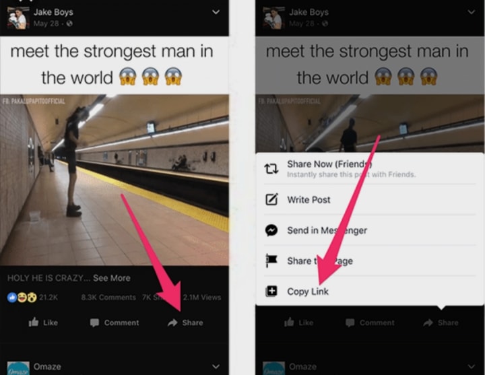Tap the Write Post pencil icon
This screenshot has width=485, height=375.
point(271,199)
